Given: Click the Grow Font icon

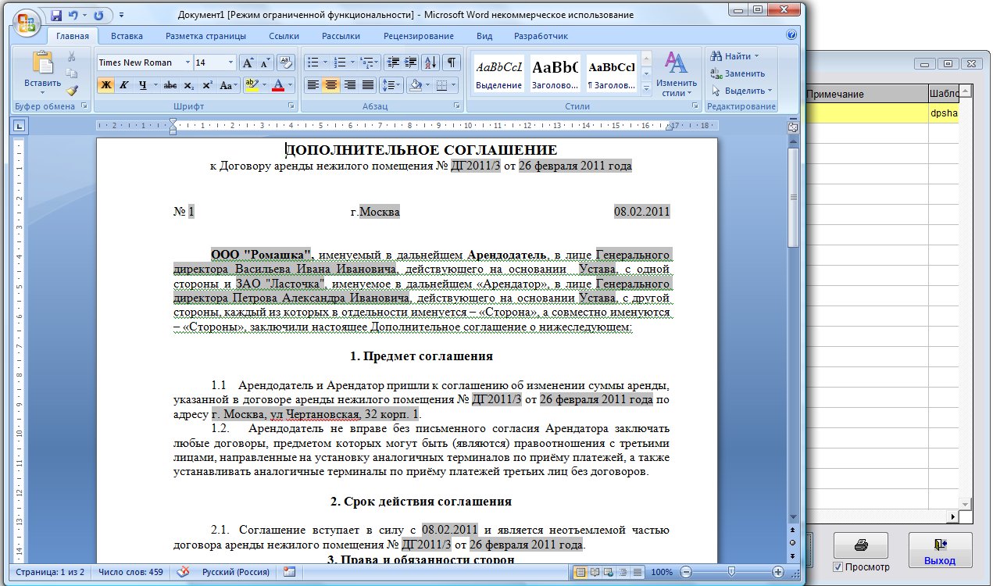Looking at the screenshot, I should click(x=248, y=63).
